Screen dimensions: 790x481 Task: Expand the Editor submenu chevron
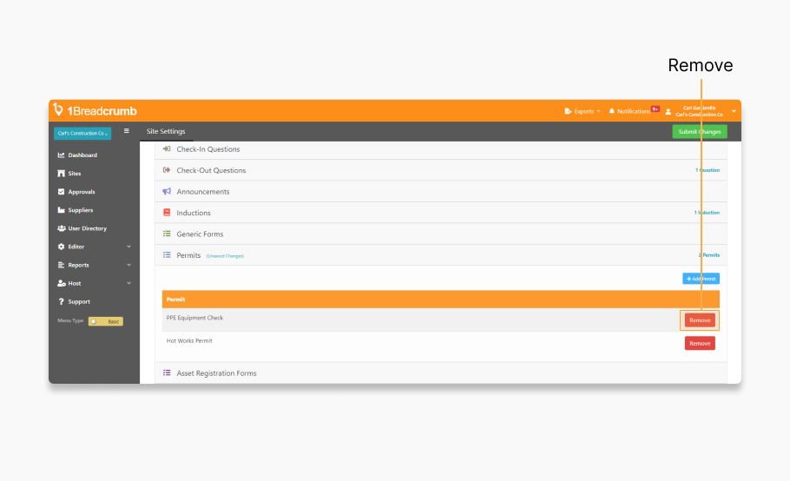coord(129,247)
